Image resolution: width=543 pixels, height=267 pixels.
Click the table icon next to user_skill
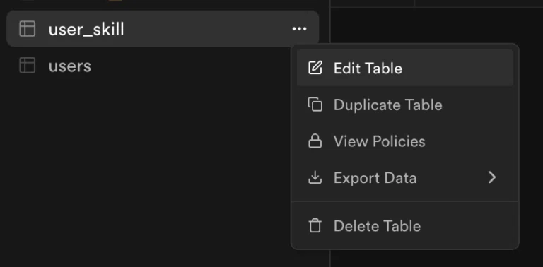pyautogui.click(x=28, y=29)
